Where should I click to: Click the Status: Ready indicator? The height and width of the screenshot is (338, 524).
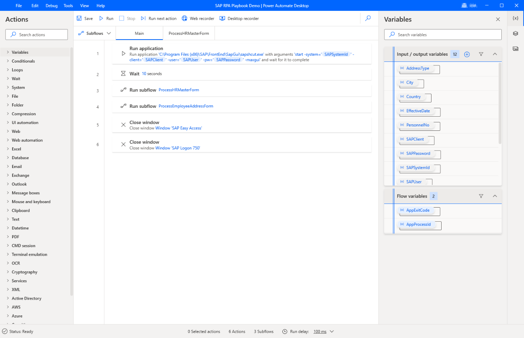click(18, 332)
